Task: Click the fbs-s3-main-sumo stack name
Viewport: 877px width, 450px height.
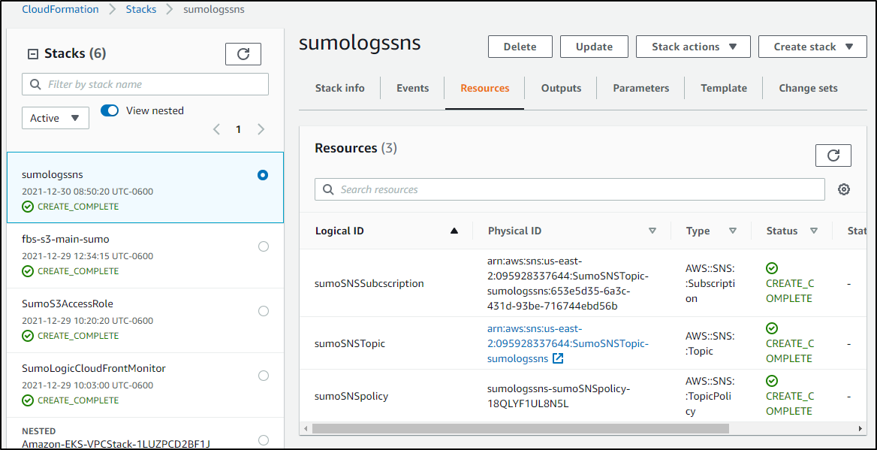Action: click(x=65, y=239)
